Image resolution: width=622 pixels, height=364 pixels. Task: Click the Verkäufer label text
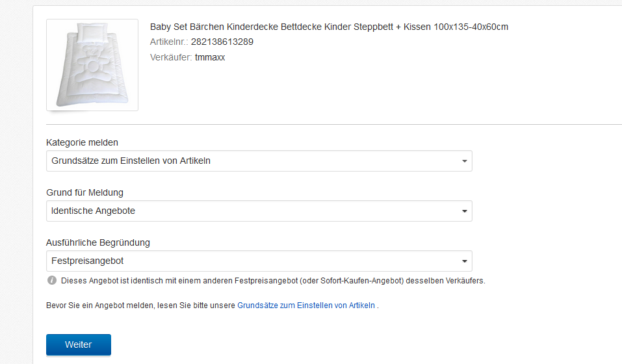pos(171,57)
